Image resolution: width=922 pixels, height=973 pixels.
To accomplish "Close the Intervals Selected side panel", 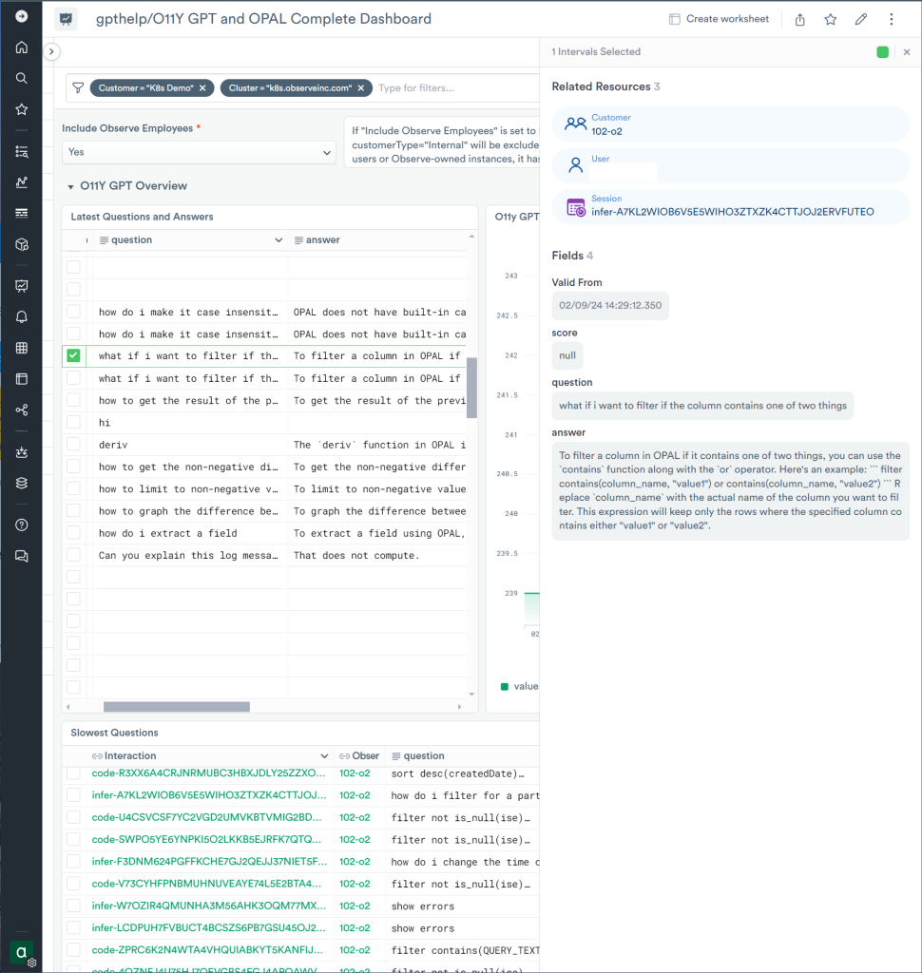I will coord(907,52).
